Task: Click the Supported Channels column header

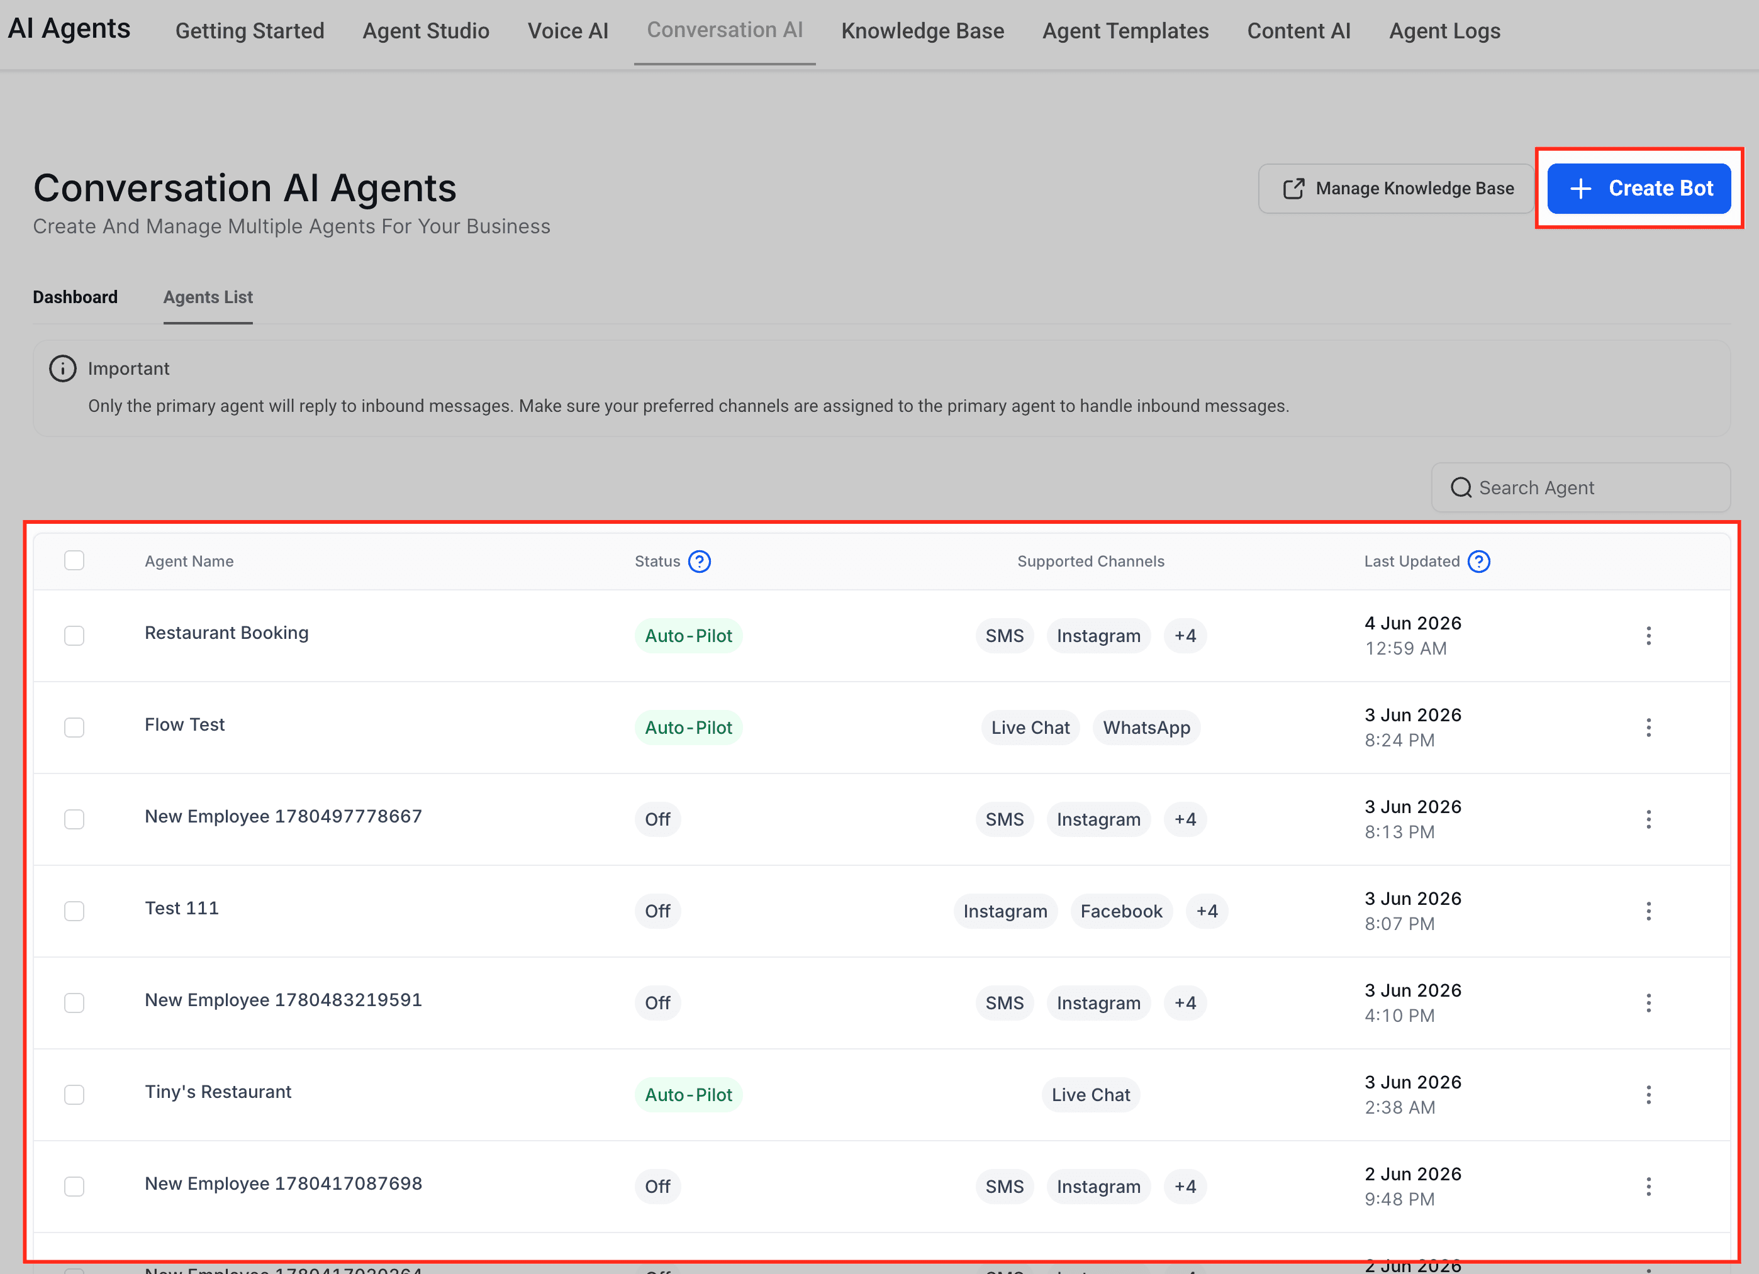Action: click(1090, 562)
